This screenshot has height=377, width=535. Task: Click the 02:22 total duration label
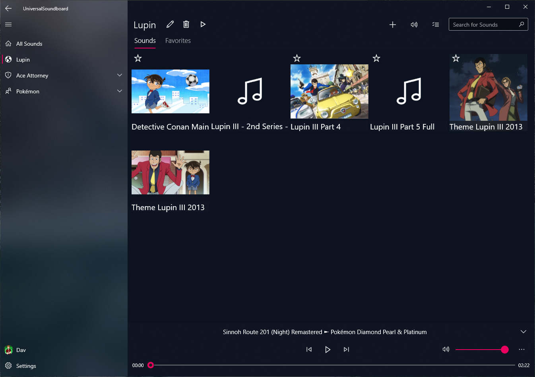pos(524,365)
